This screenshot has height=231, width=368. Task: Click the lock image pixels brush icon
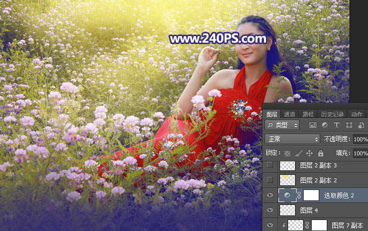pos(298,153)
